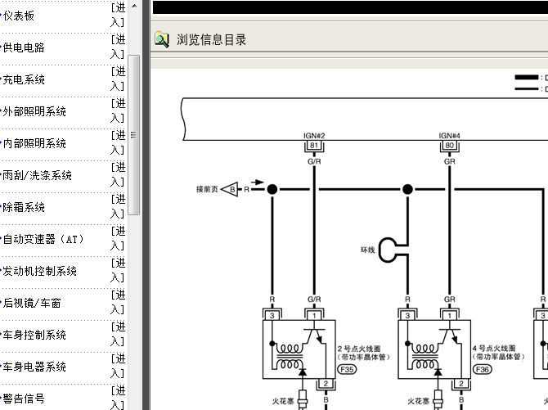Click [进入] link beside 警告信号
Screen dimensions: 548x410
(118, 398)
